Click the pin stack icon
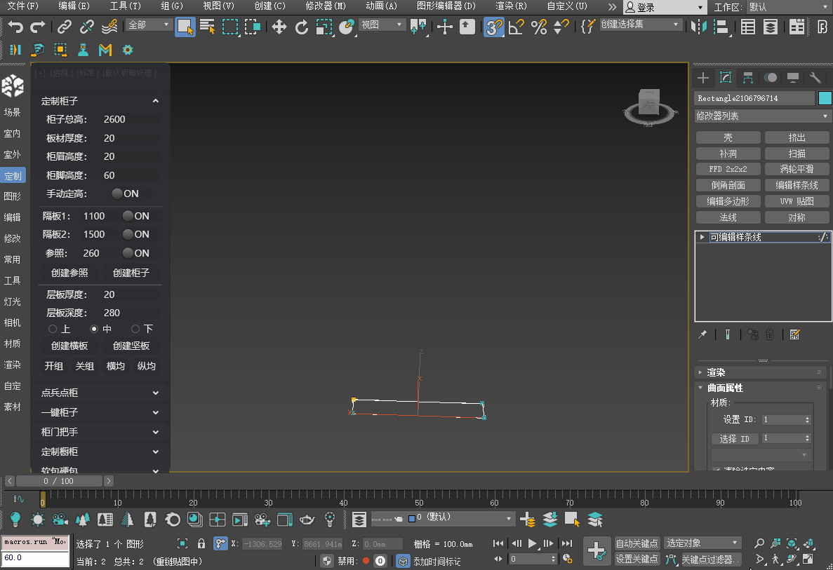Screen dimensions: 833x570 point(702,334)
